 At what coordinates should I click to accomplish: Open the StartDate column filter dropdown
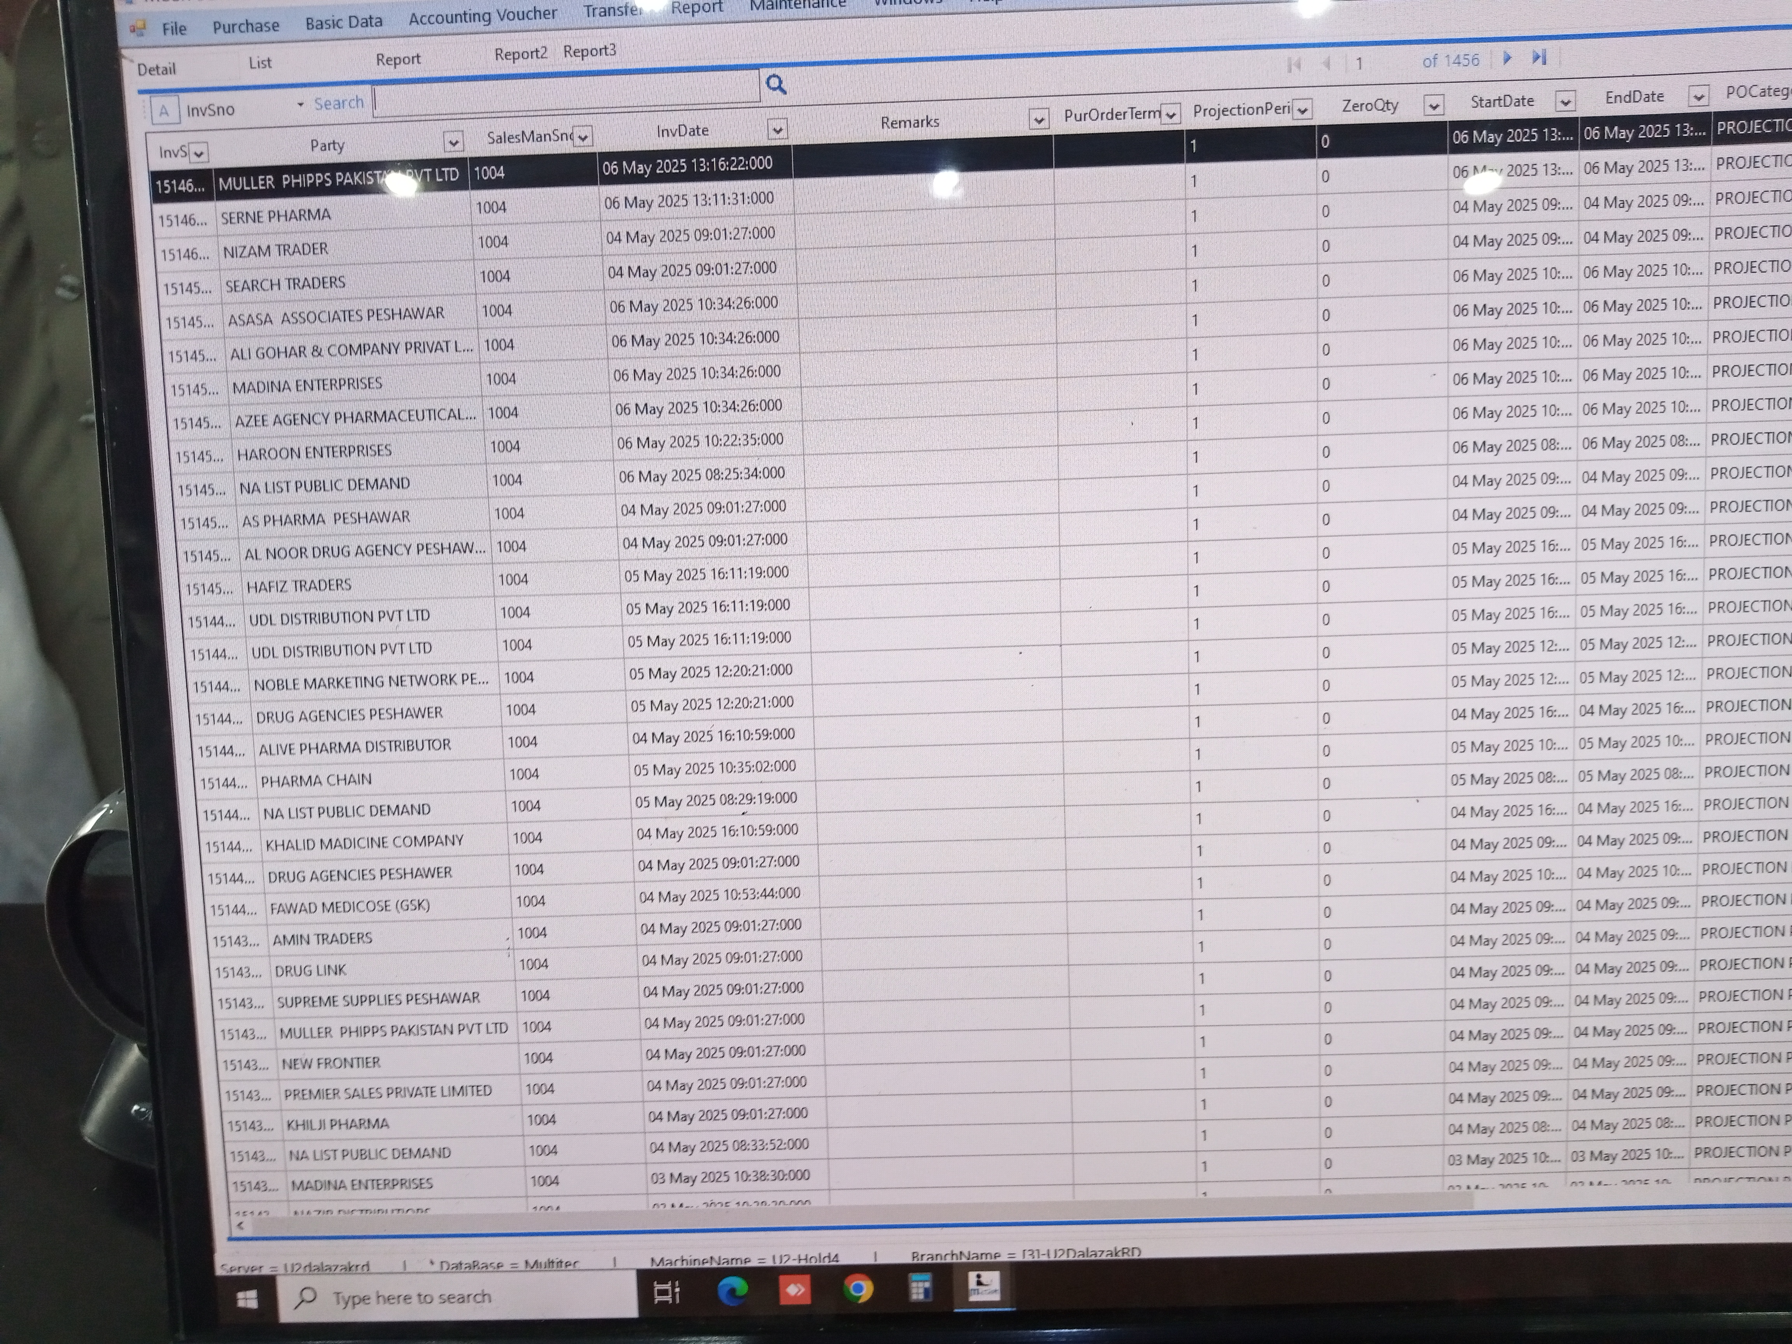pos(1565,101)
